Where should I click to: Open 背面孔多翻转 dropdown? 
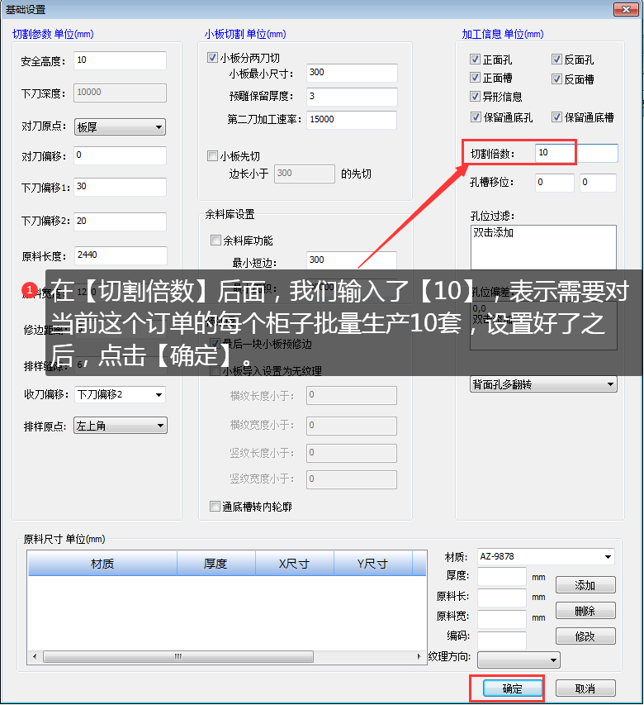pyautogui.click(x=543, y=384)
